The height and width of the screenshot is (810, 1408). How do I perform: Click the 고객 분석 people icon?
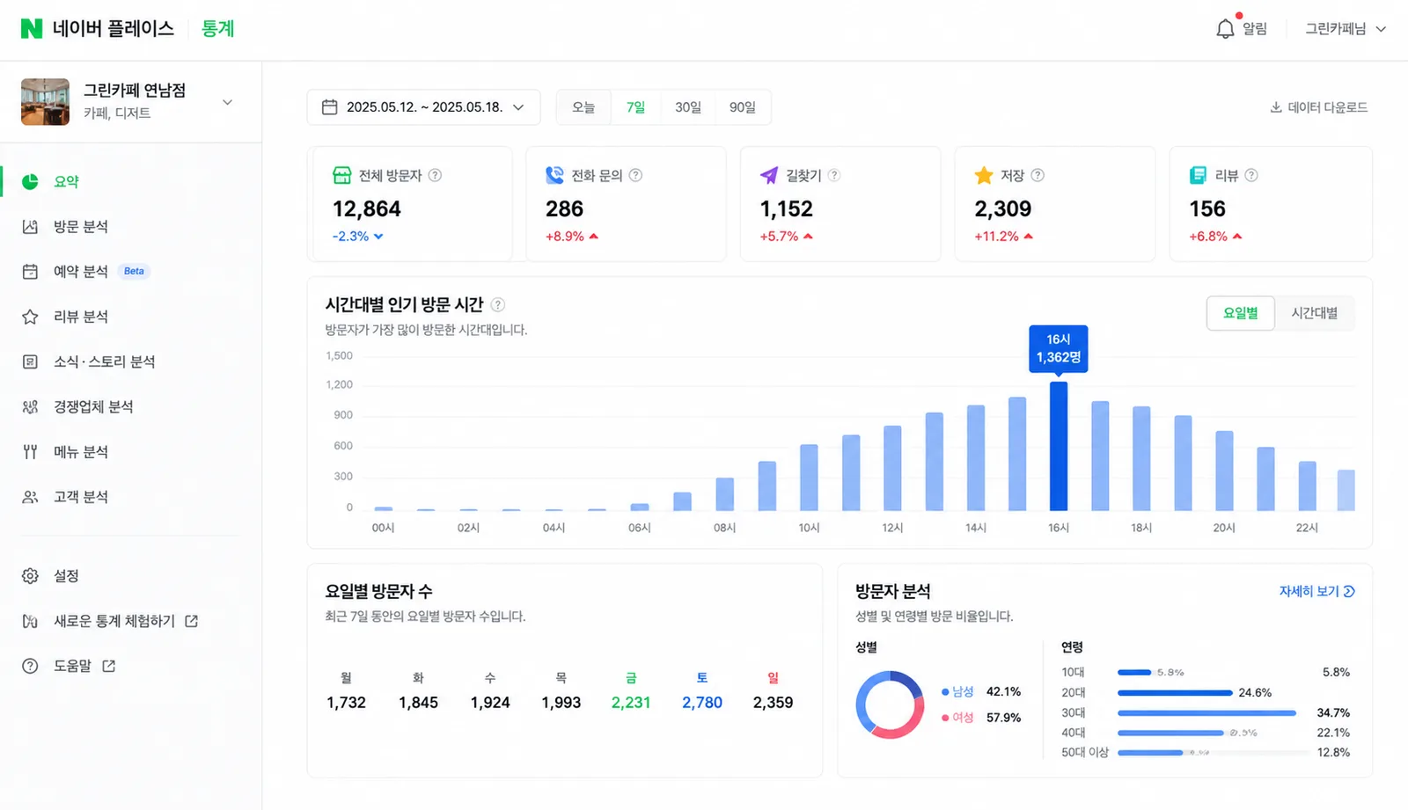(x=30, y=497)
